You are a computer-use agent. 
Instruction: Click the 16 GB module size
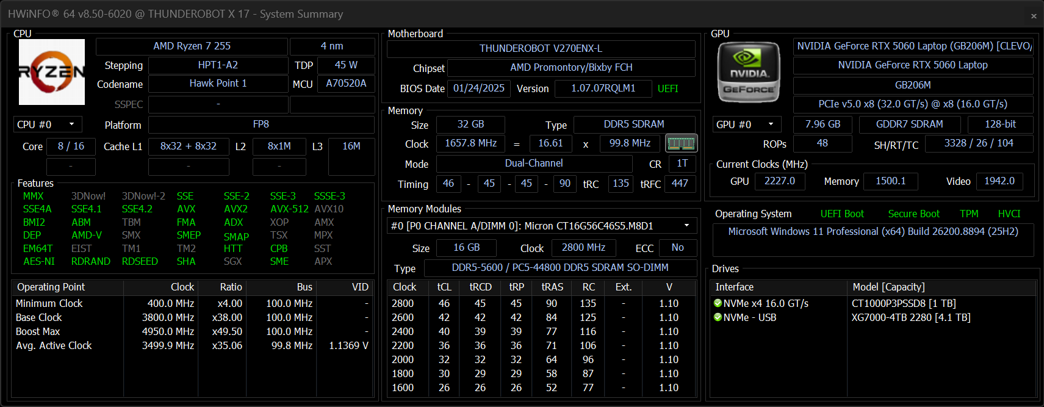tap(466, 248)
